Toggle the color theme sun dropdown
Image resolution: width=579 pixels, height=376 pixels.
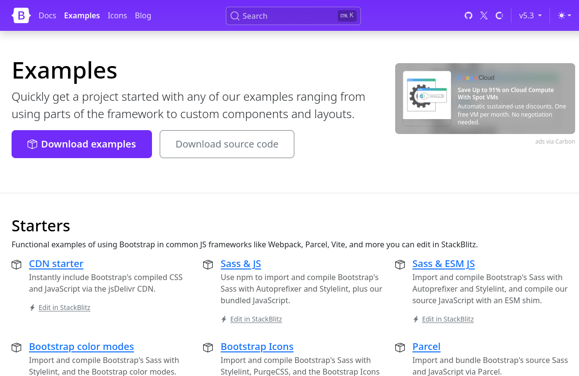pos(565,15)
